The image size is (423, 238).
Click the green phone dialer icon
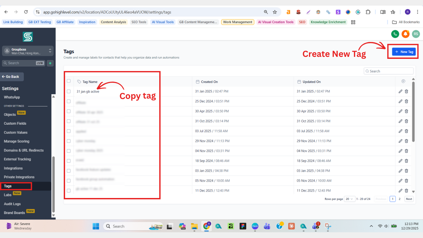(x=395, y=34)
